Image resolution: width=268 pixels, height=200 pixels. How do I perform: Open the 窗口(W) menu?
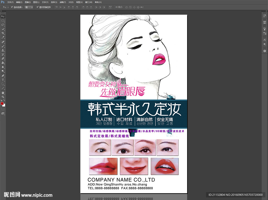point(89,2)
